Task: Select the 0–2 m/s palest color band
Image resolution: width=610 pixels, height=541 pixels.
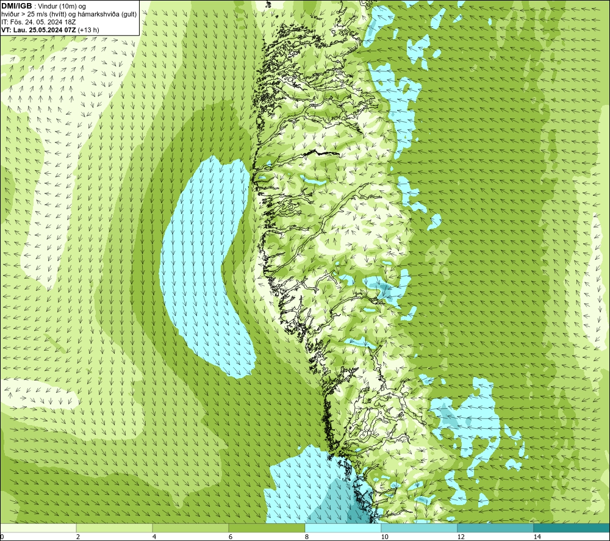Action: [38, 528]
